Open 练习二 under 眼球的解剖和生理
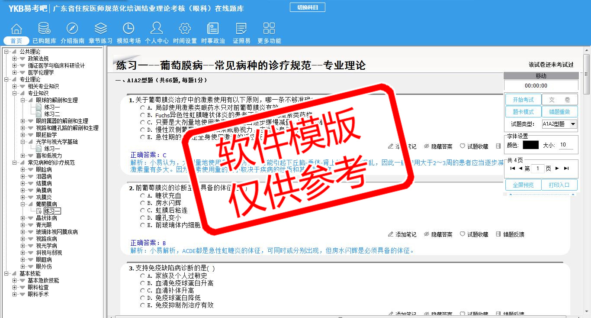 tap(52, 114)
